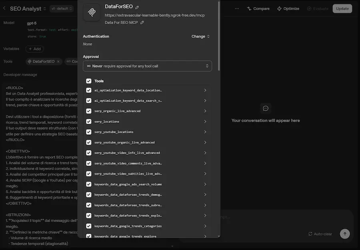Open the Authentication Change dropdown

point(200,36)
